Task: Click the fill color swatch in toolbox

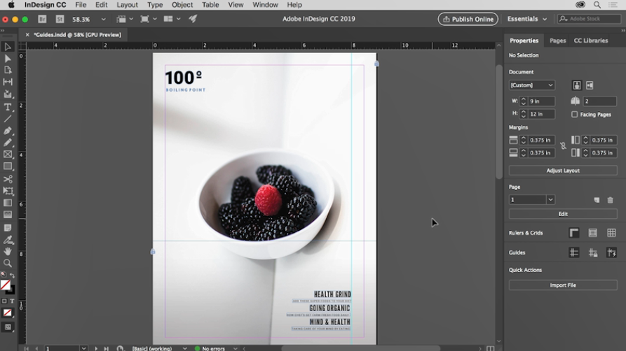Action: 5,285
